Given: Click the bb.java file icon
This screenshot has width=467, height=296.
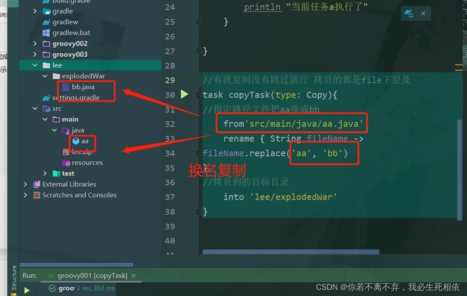Looking at the screenshot, I should [x=66, y=87].
